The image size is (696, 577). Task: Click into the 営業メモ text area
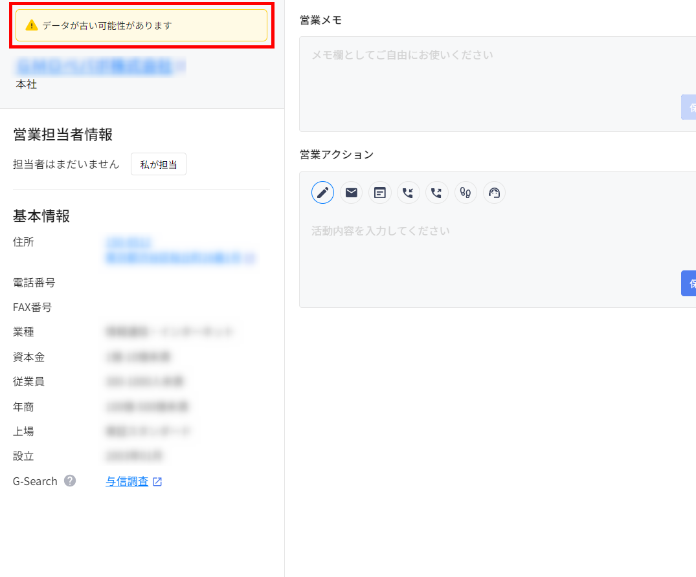(492, 71)
